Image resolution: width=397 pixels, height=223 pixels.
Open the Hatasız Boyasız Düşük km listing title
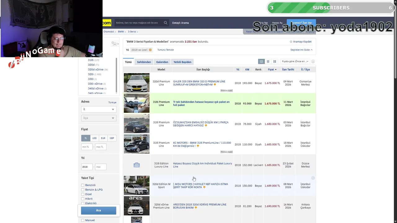(203, 165)
